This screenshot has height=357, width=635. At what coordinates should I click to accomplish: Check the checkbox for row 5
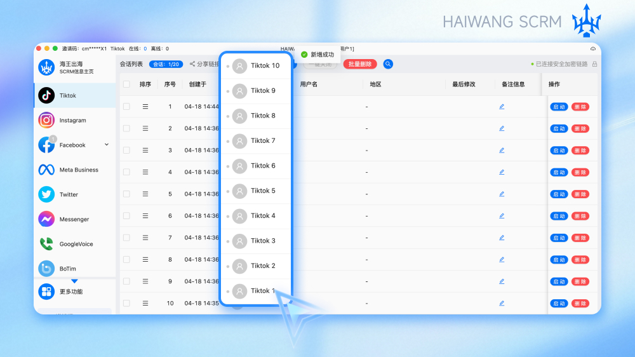pyautogui.click(x=127, y=194)
